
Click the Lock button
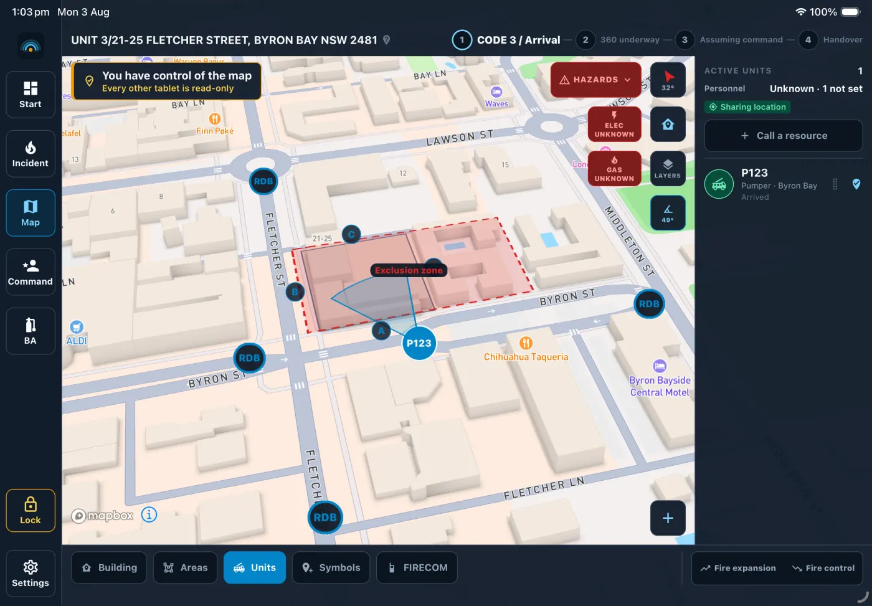click(31, 511)
